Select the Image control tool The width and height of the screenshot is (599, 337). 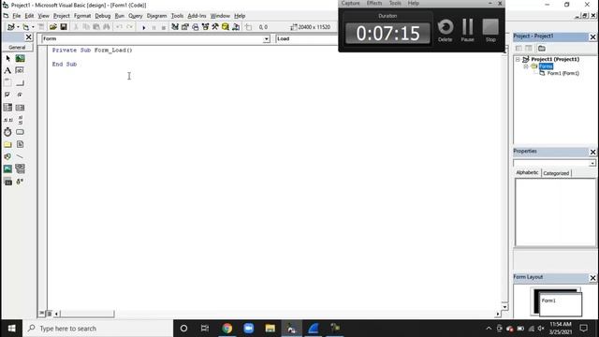(x=7, y=168)
